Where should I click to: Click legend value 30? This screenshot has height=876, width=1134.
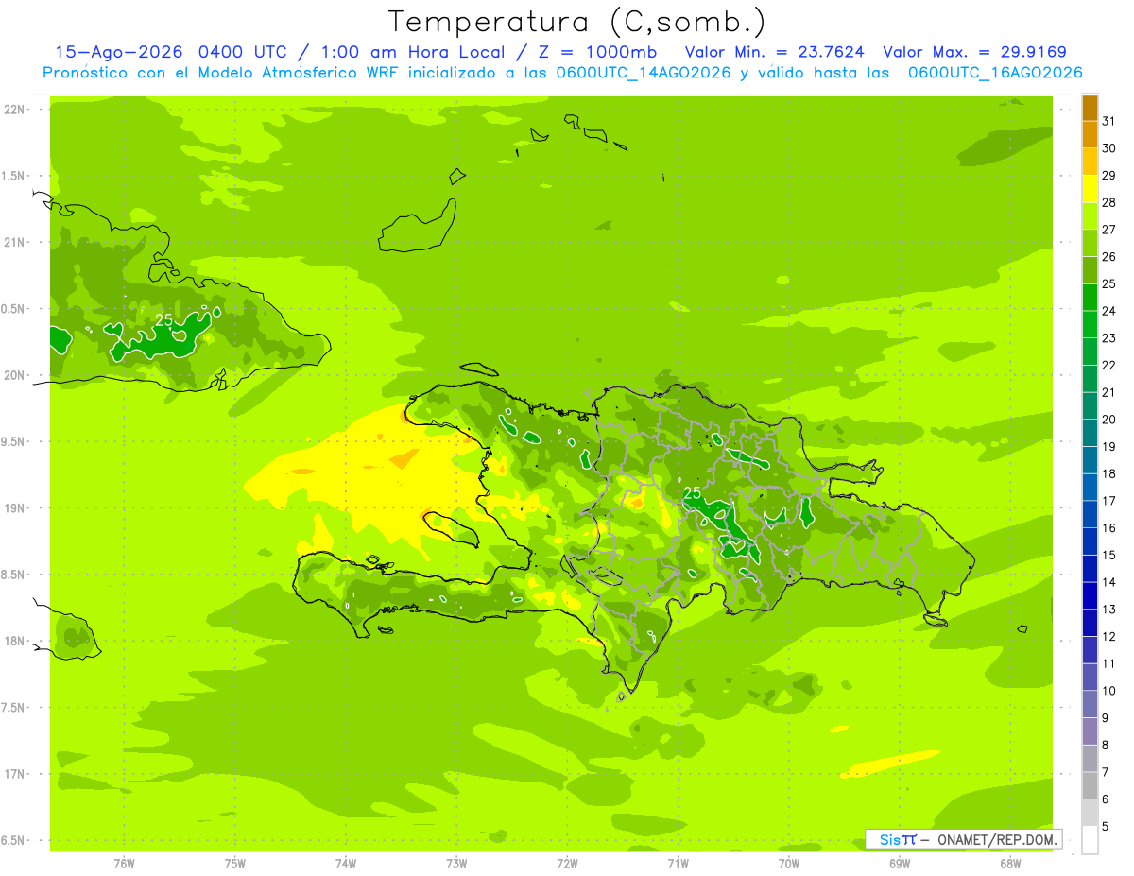pos(1109,148)
